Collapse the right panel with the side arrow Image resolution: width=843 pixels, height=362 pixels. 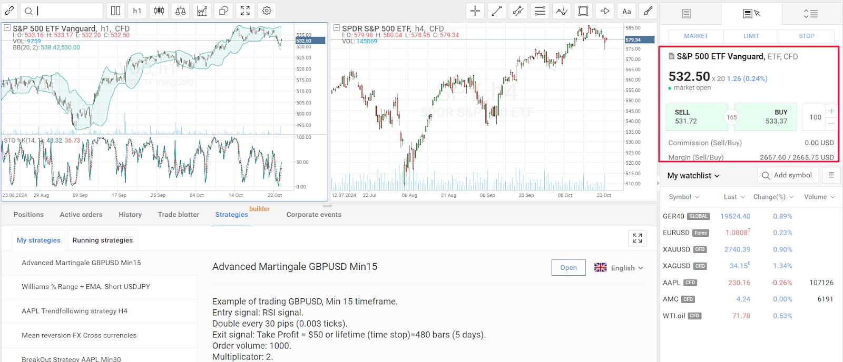(x=658, y=183)
